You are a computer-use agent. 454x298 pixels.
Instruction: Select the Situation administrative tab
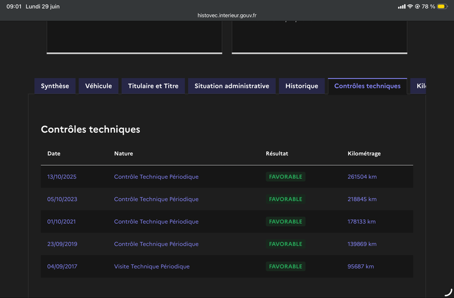(232, 86)
